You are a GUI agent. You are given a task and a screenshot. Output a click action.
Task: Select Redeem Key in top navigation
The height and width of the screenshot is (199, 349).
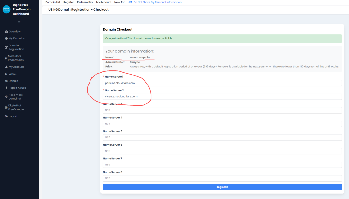[85, 2]
